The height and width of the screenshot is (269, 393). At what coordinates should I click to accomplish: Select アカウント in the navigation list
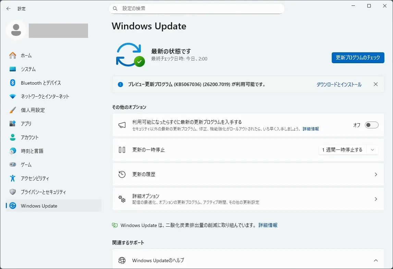[29, 137]
